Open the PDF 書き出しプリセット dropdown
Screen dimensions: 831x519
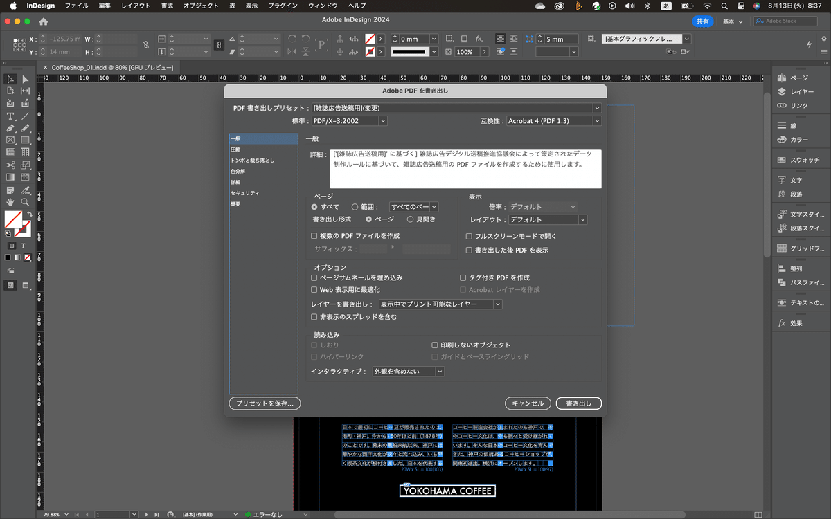pyautogui.click(x=456, y=108)
